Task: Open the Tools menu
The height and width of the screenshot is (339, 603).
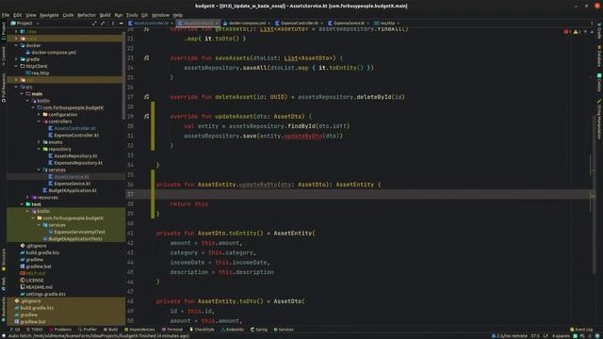Action: (132, 15)
